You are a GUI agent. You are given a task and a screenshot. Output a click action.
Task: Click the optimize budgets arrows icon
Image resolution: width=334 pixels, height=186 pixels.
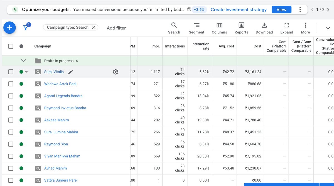[15, 9]
